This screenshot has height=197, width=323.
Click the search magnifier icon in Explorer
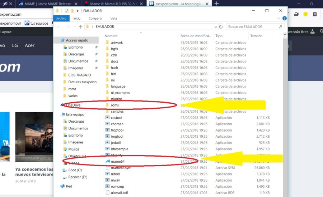pos(280,27)
